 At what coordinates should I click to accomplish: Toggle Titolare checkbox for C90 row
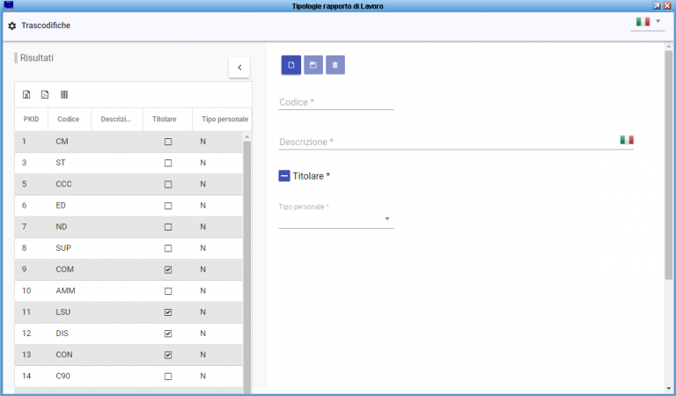pos(168,376)
